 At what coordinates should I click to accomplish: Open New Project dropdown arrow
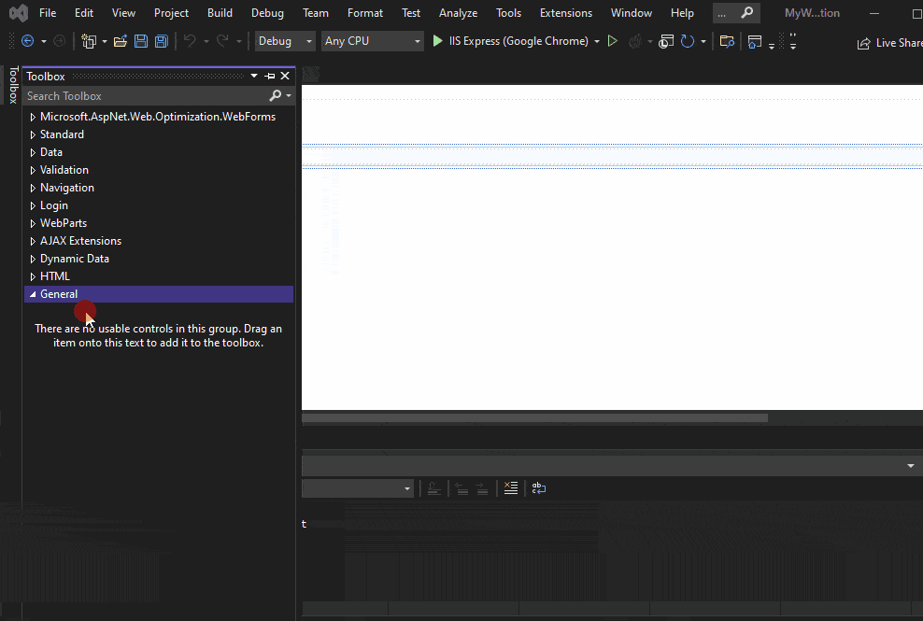(105, 41)
